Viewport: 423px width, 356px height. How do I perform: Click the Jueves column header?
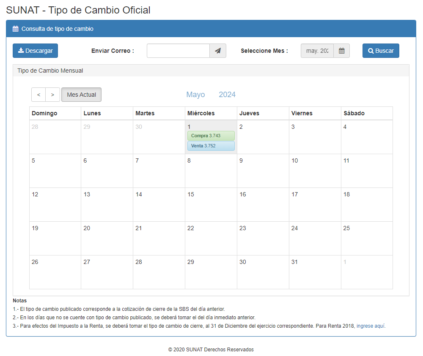263,113
